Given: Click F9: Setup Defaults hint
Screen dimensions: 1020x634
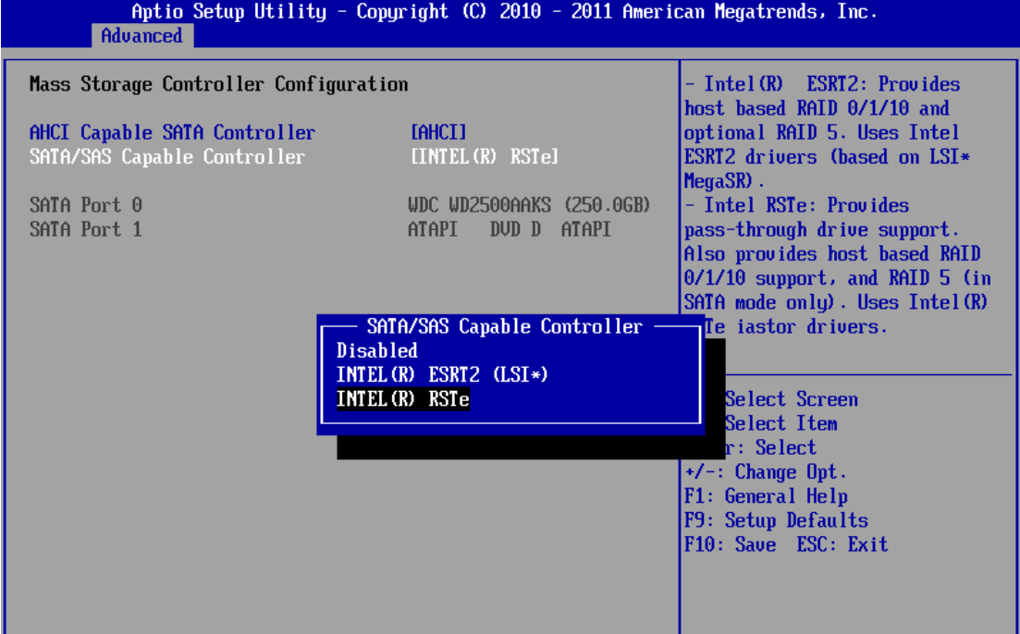Looking at the screenshot, I should (776, 520).
